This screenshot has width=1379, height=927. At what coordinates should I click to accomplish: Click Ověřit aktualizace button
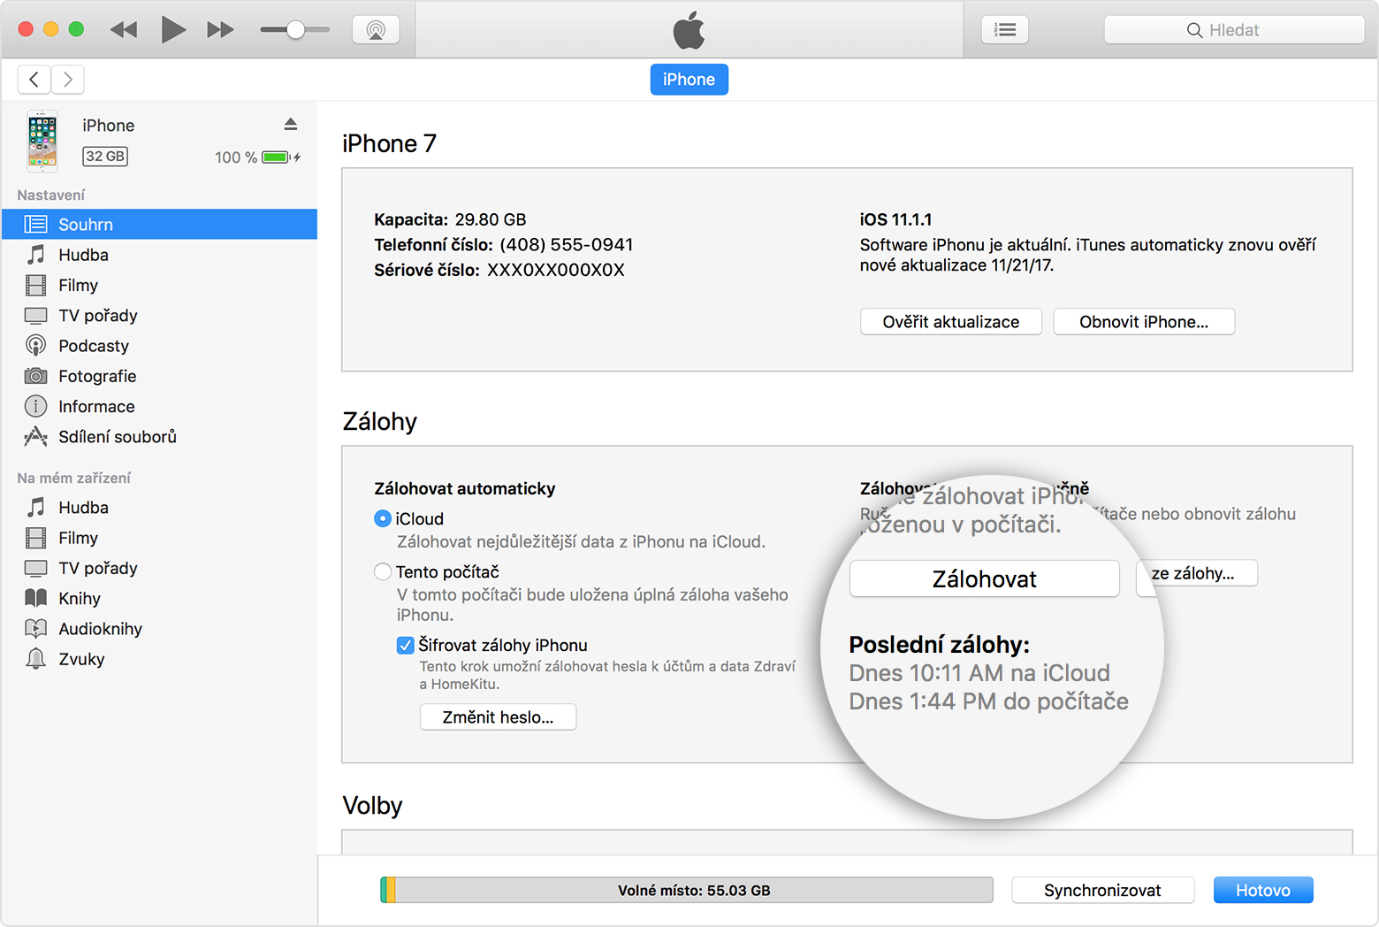[951, 322]
